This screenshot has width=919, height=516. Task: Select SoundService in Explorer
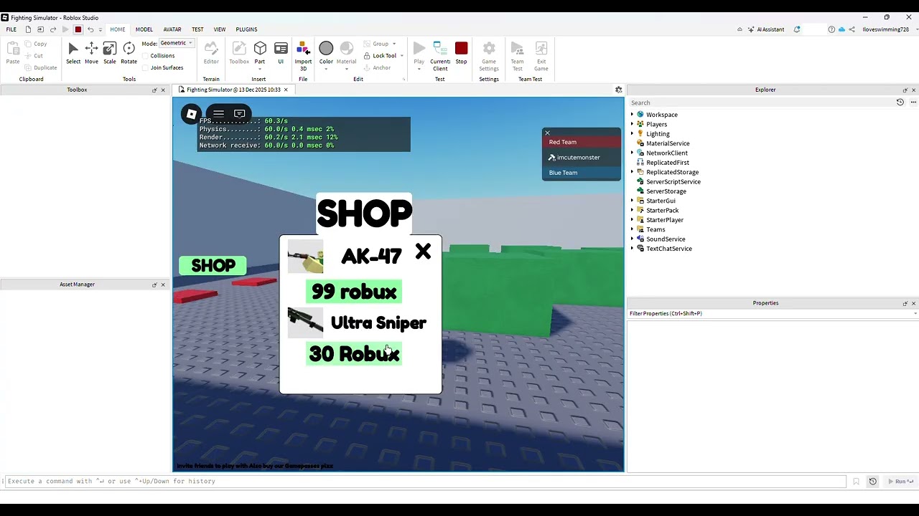666,239
